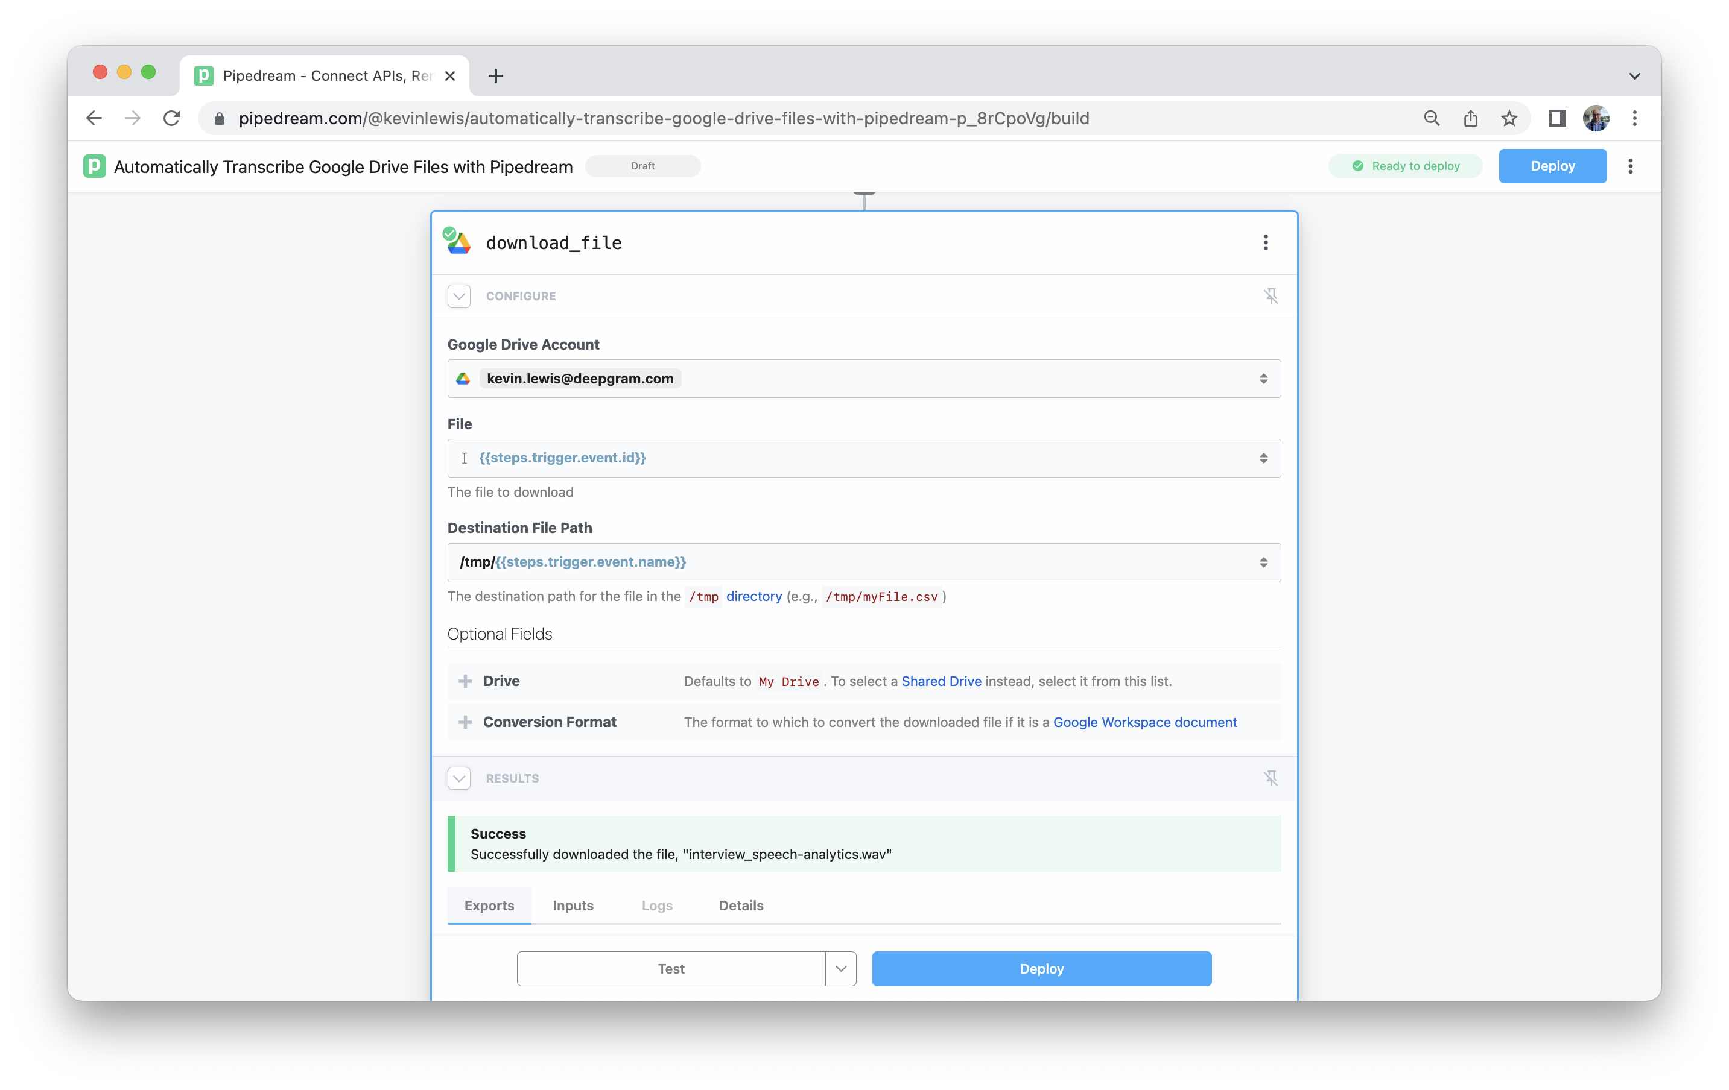This screenshot has height=1090, width=1729.
Task: Open the File field dropdown arrows
Action: coord(1264,459)
